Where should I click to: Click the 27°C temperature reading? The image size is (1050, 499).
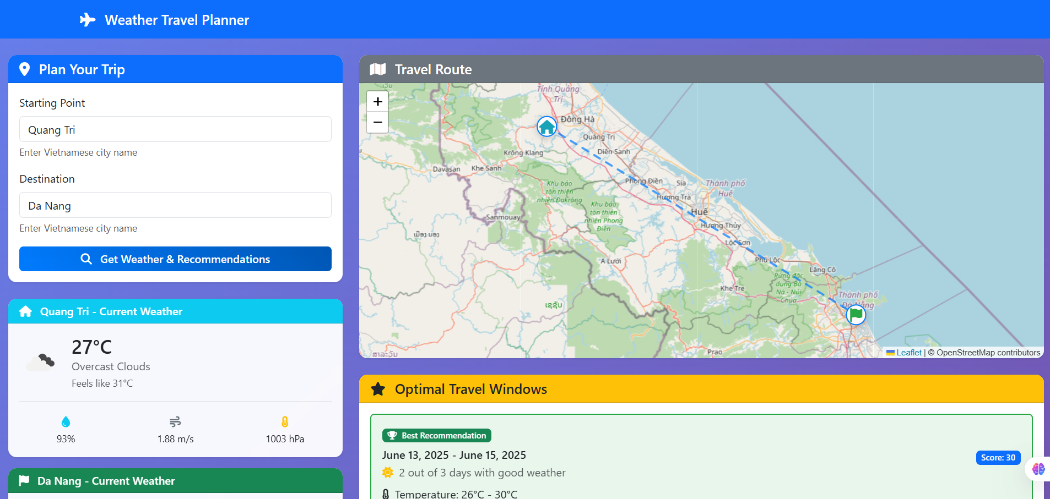[92, 347]
